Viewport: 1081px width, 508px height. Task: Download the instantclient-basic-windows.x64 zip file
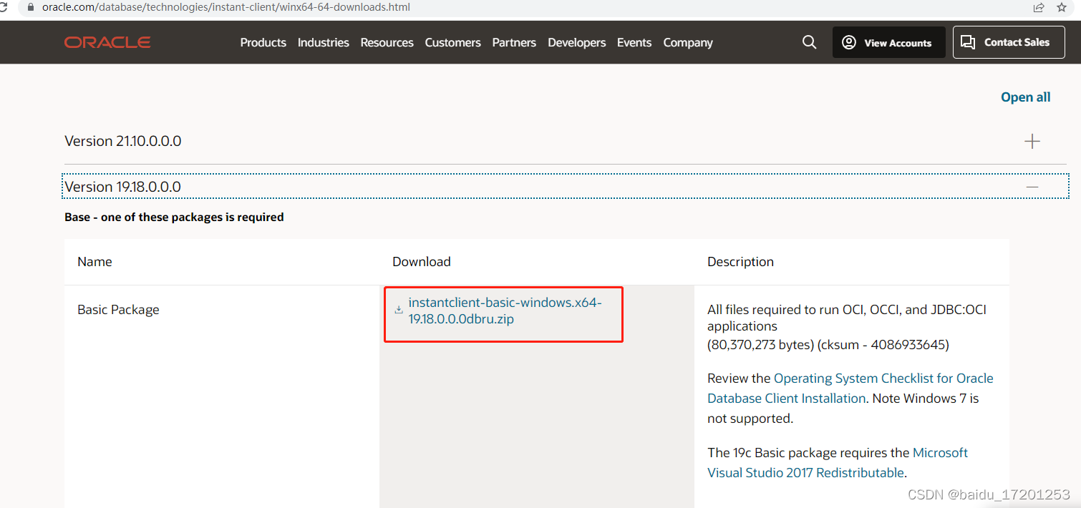[506, 311]
